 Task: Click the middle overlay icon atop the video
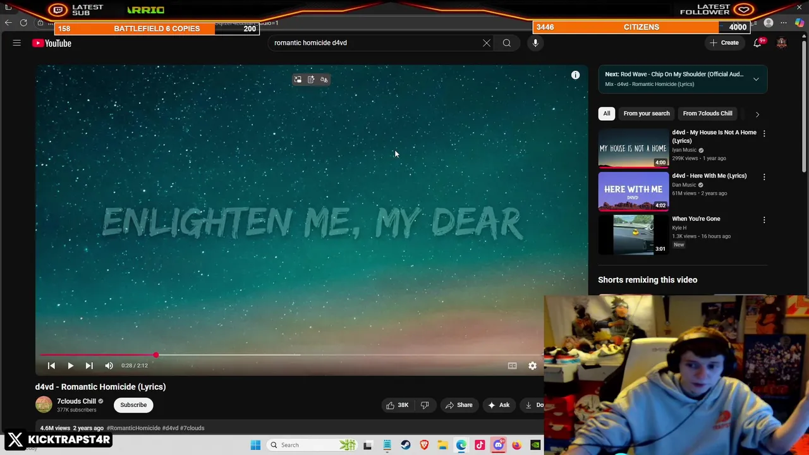[x=311, y=80]
